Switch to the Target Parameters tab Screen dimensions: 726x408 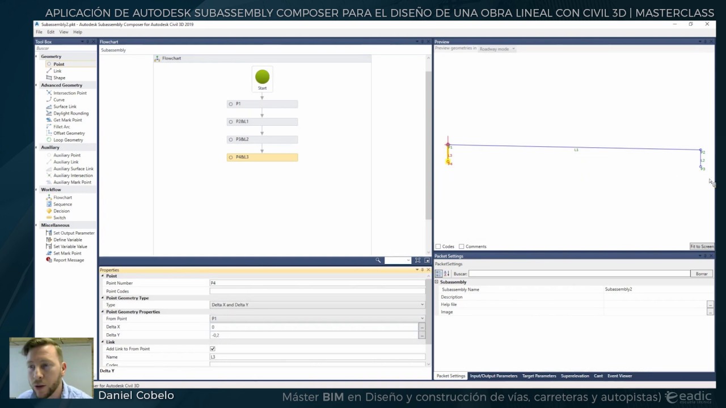click(539, 376)
